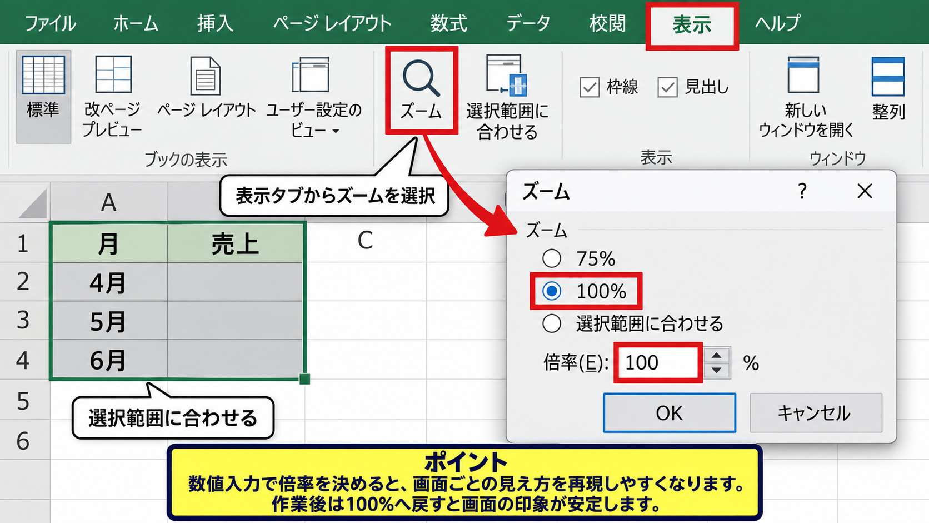Select the 表示 tab
The height and width of the screenshot is (523, 929).
point(692,24)
